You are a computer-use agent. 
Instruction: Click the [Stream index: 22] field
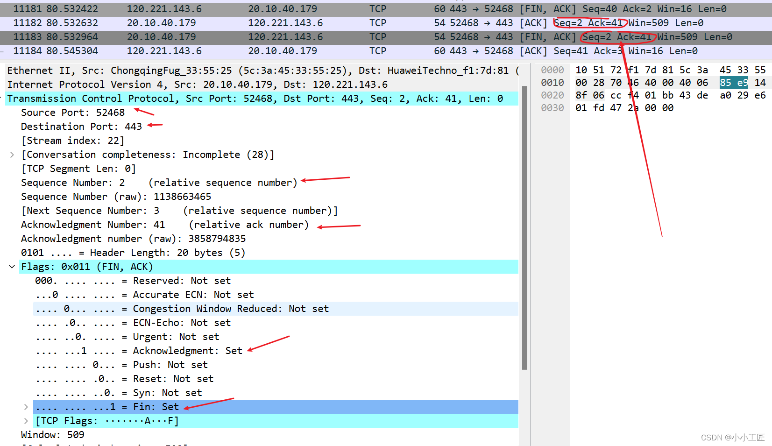[72, 141]
